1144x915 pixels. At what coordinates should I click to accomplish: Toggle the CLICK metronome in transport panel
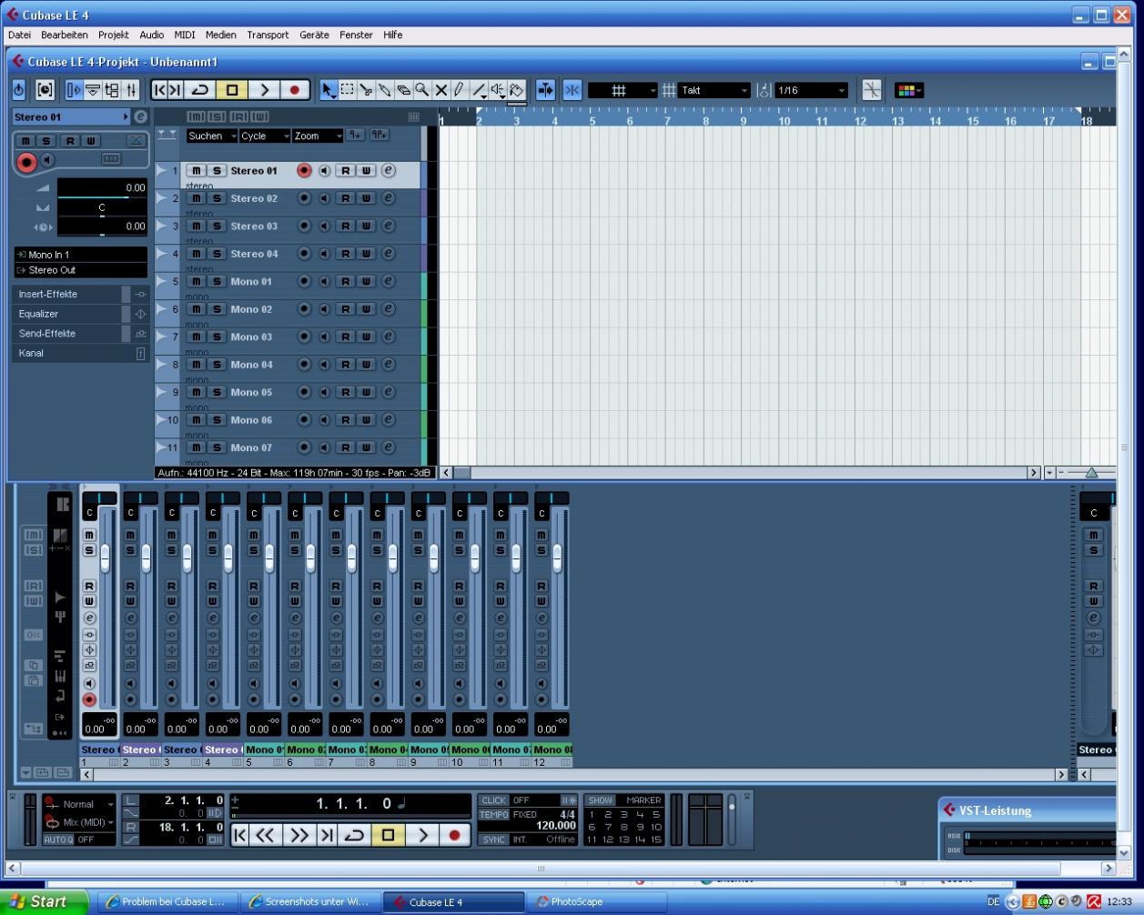[x=493, y=800]
